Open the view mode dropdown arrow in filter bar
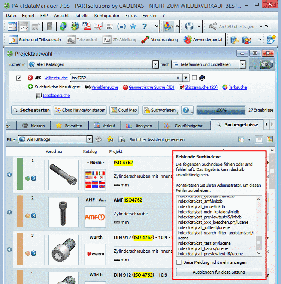The width and height of the screenshot is (281, 284). [x=249, y=139]
